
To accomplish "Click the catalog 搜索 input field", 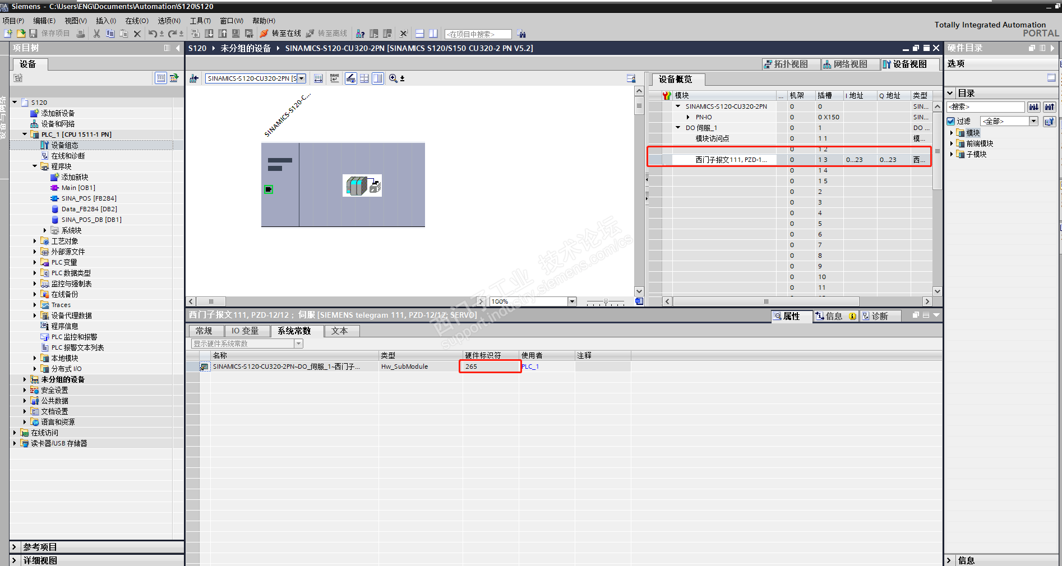I will pyautogui.click(x=986, y=106).
